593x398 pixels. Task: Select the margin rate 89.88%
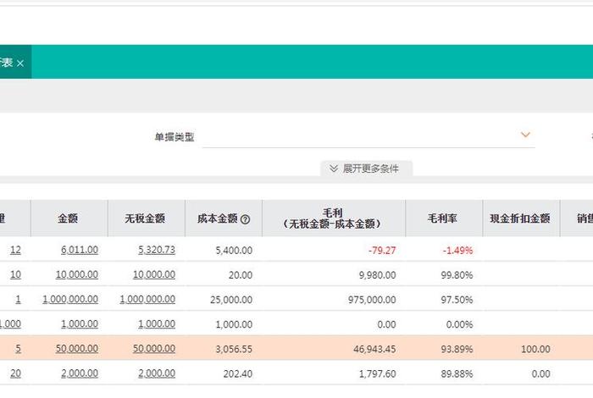457,373
